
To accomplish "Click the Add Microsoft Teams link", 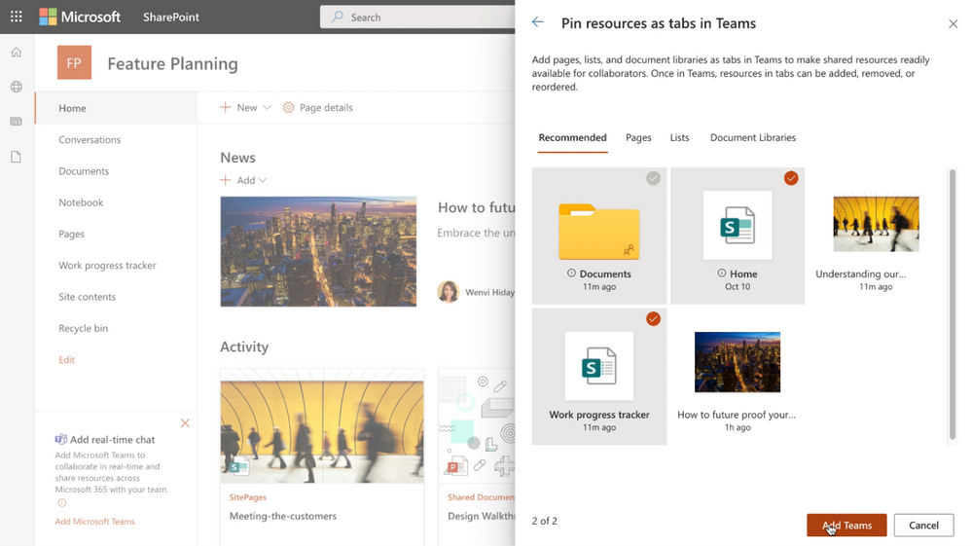I will [x=94, y=522].
